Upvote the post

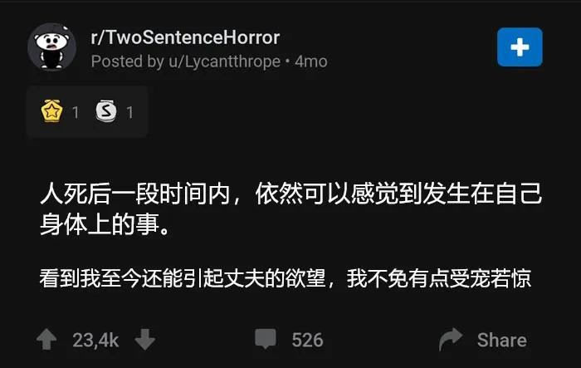pyautogui.click(x=46, y=340)
